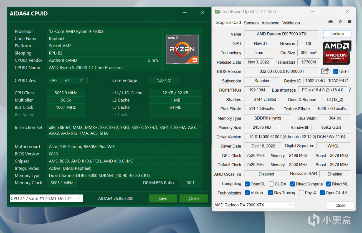The width and height of the screenshot is (362, 233).
Task: Click the Memory Type field GDDR6 (Hynix)
Action: [267, 118]
